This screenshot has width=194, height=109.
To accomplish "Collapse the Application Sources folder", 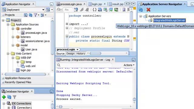I will coord(8,25).
